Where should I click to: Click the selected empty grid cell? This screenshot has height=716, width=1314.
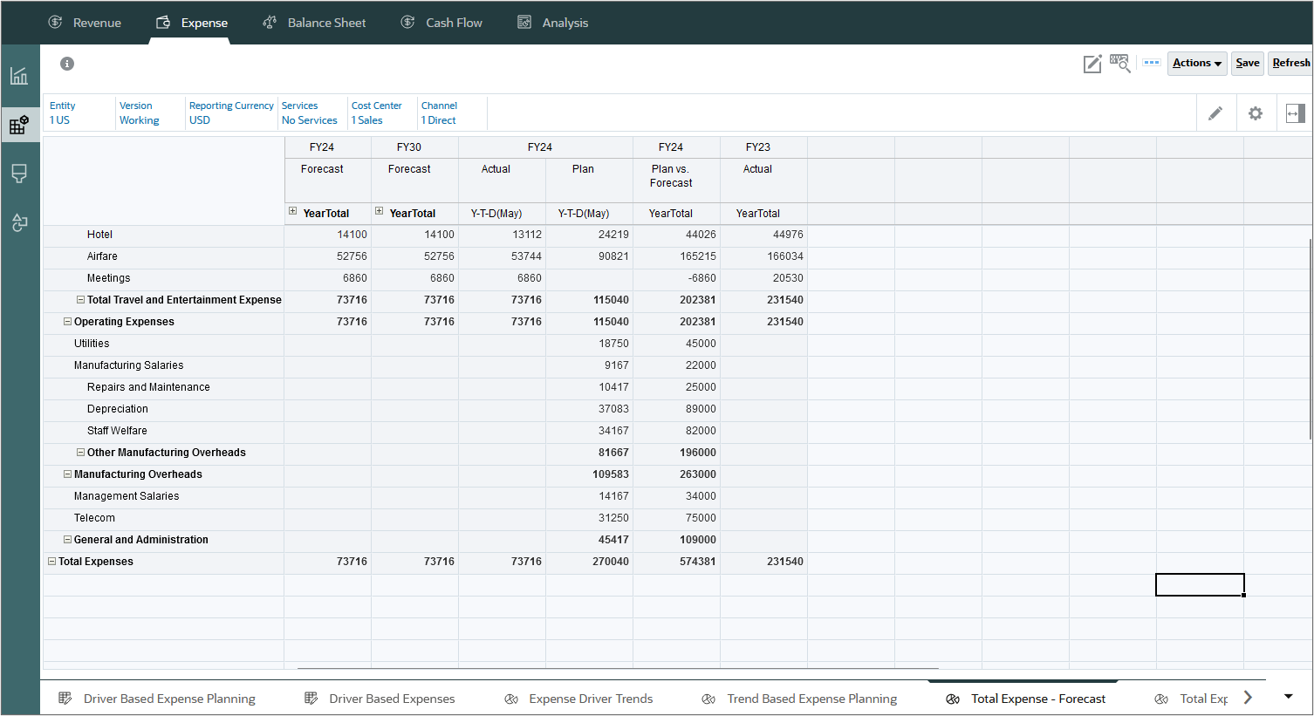(x=1201, y=584)
